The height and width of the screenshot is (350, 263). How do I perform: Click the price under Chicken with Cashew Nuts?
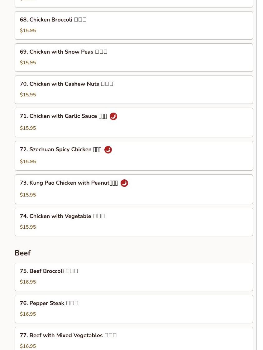28,95
